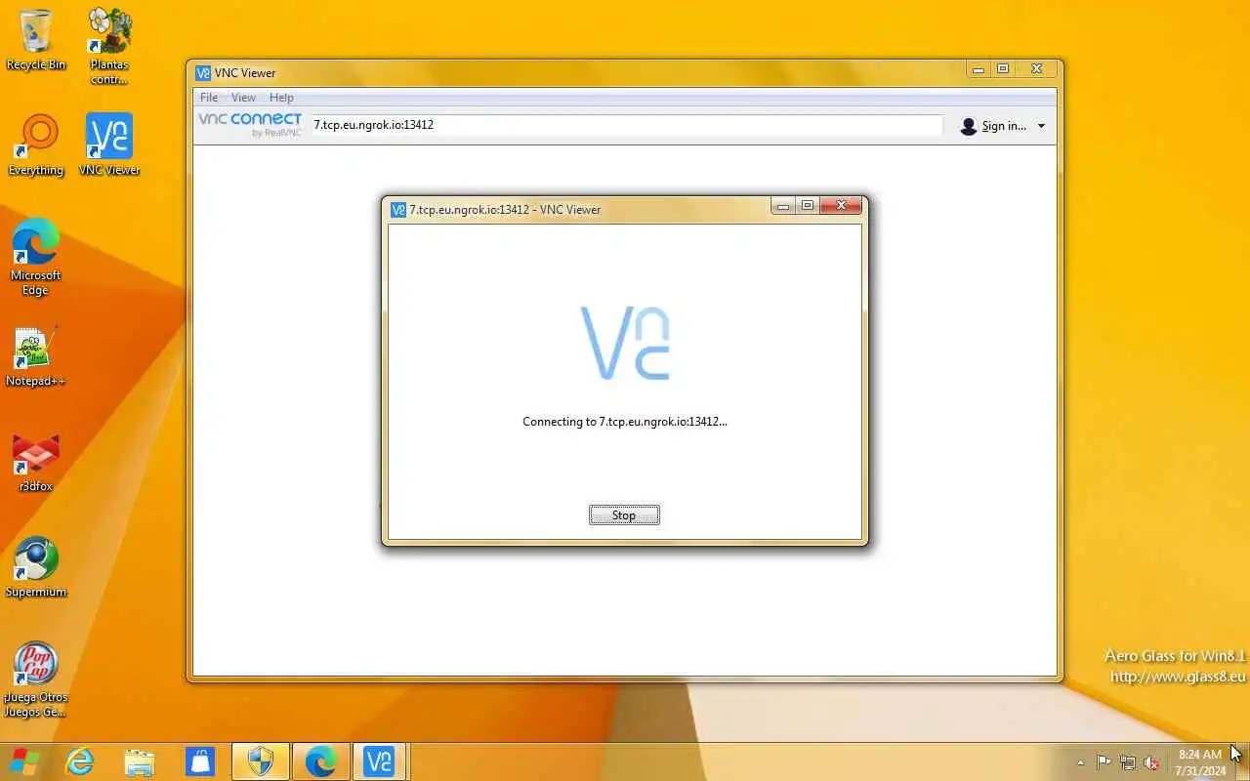Image resolution: width=1250 pixels, height=781 pixels.
Task: Open the File menu in VNC Viewer
Action: click(209, 98)
